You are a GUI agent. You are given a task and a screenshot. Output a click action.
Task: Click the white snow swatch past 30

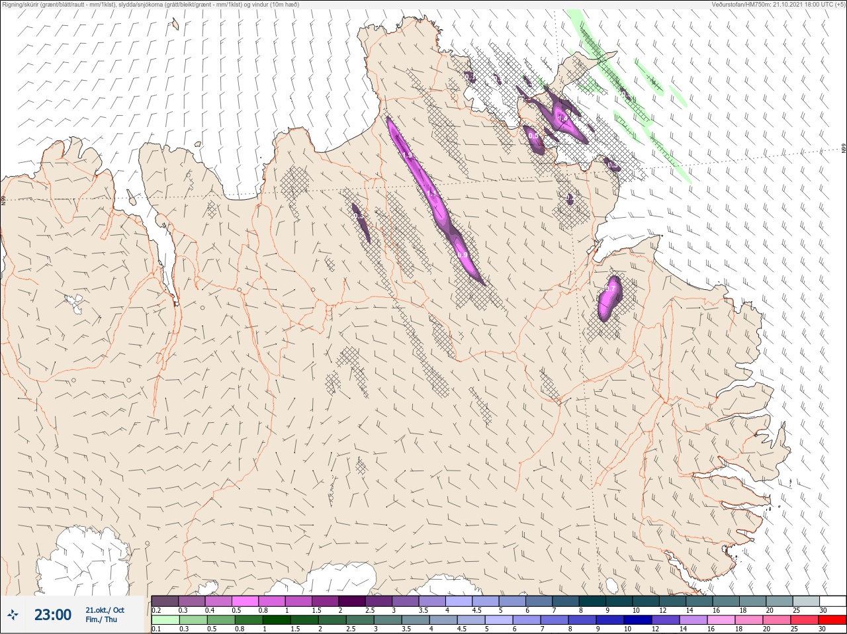833,601
